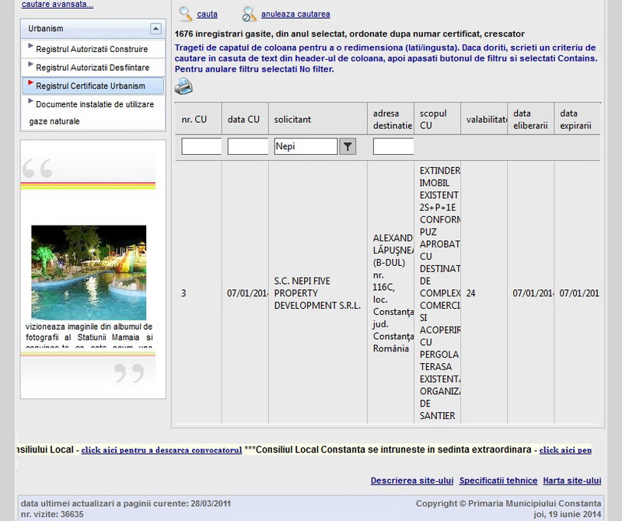
Task: Open the Descrierea site-ului link
Action: [412, 481]
